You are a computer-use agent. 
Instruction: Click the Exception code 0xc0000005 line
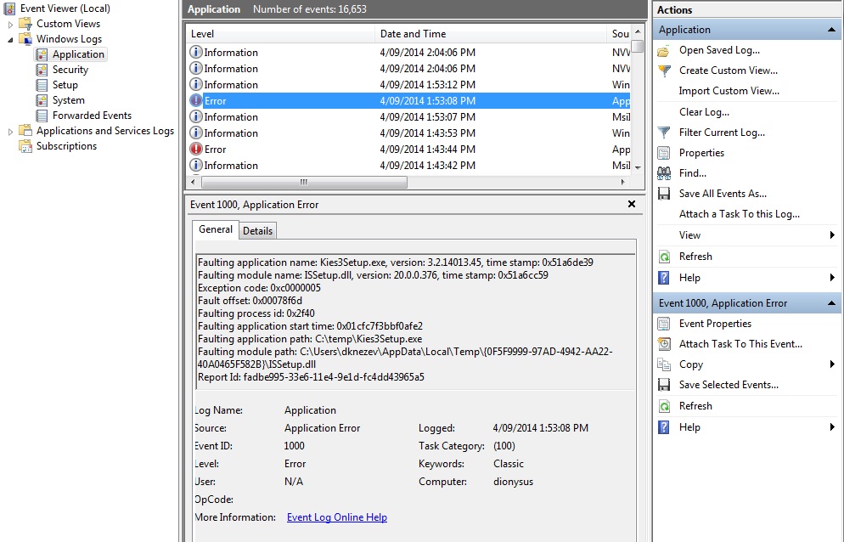260,288
